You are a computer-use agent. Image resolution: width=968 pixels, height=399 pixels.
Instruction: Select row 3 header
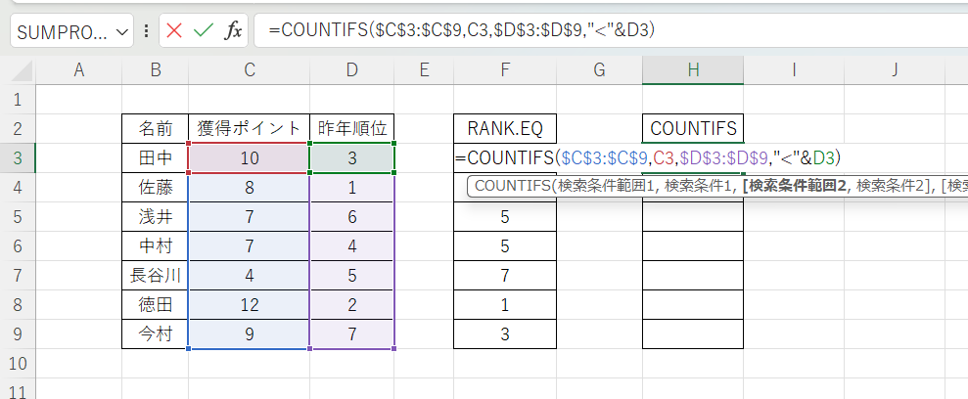(x=18, y=157)
